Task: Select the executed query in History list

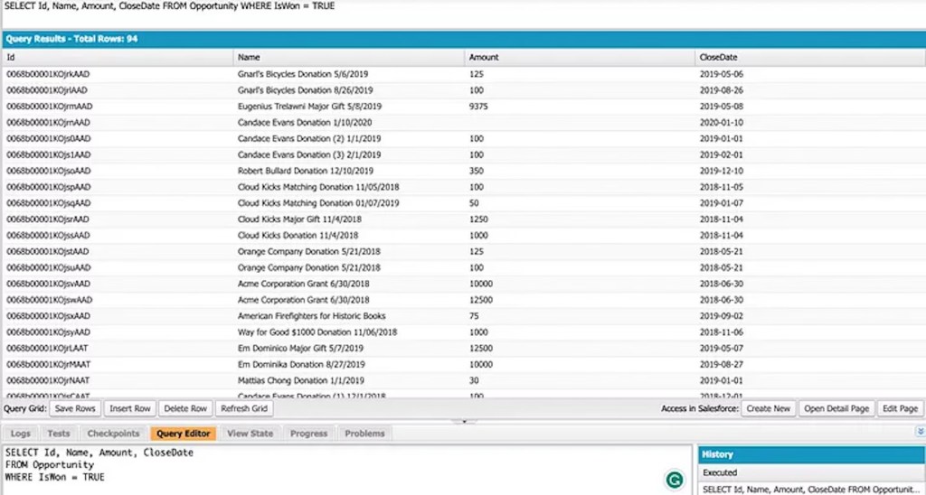Action: pyautogui.click(x=809, y=489)
